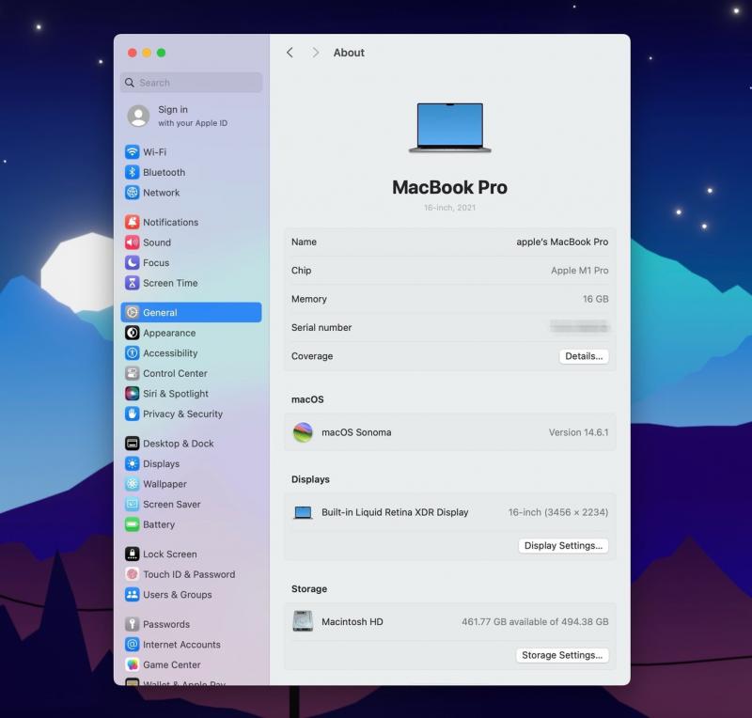Click the MacBook Pro laptop image
The width and height of the screenshot is (752, 718).
450,128
